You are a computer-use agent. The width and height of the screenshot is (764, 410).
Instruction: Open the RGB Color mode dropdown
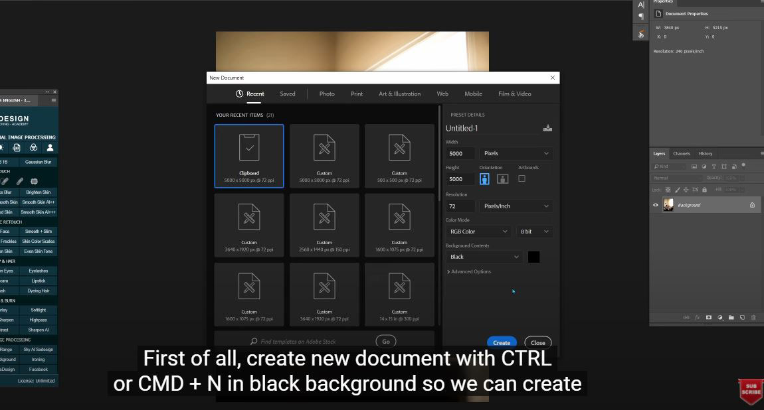(478, 232)
